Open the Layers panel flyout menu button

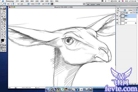point(137,8)
